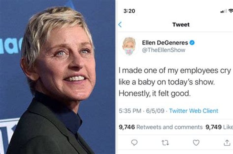Tap the 3:20 clock in the status bar
The height and width of the screenshot is (154, 233).
point(129,11)
